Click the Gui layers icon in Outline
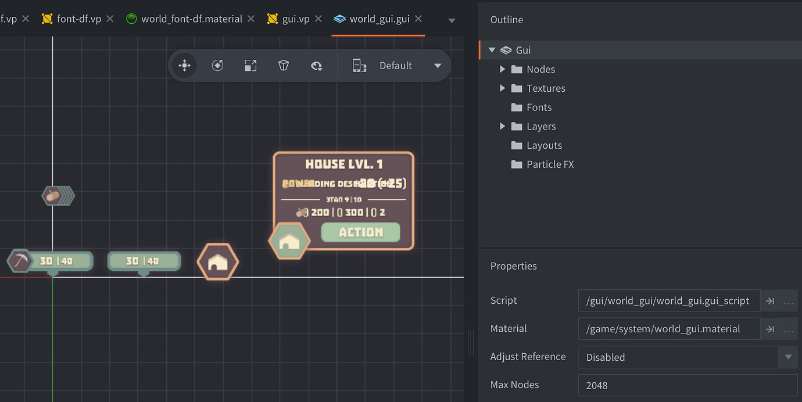 click(x=505, y=50)
